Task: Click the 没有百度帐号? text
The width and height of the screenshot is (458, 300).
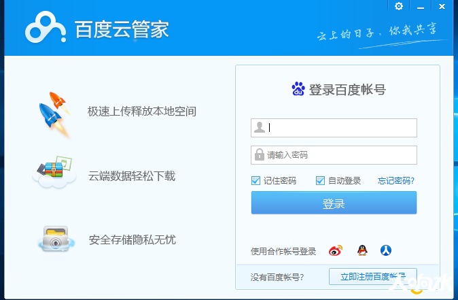Action: pyautogui.click(x=277, y=277)
